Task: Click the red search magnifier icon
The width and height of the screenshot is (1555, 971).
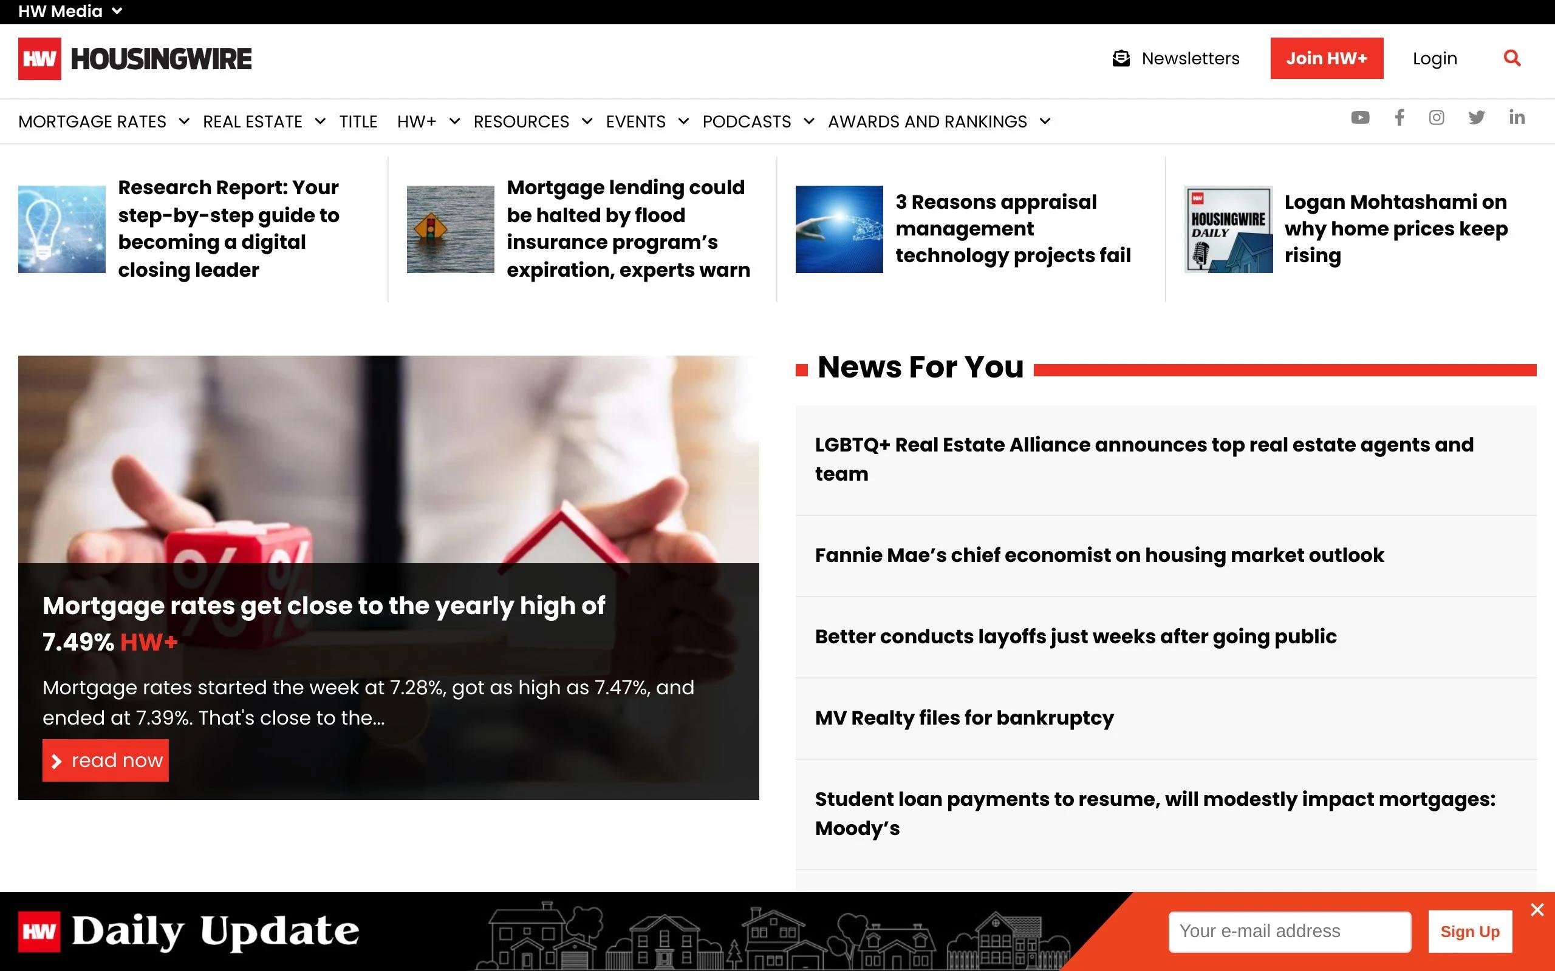Action: 1512,58
